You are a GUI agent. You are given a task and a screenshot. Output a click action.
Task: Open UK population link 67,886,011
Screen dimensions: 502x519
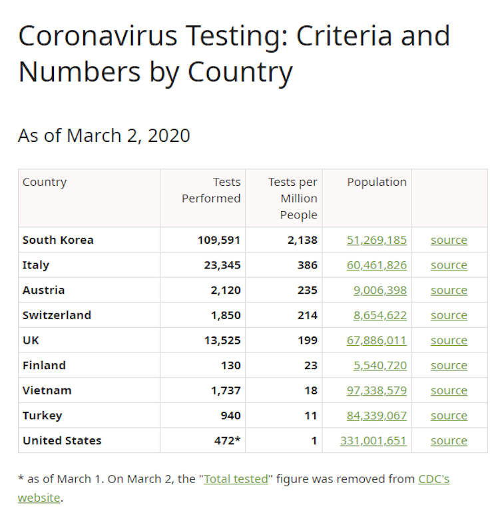pyautogui.click(x=376, y=340)
